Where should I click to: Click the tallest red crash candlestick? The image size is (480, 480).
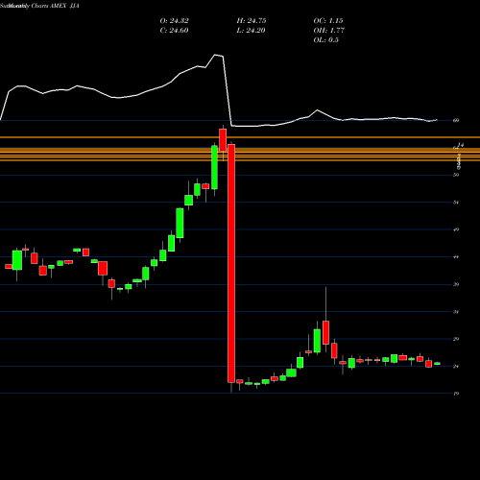pos(231,263)
